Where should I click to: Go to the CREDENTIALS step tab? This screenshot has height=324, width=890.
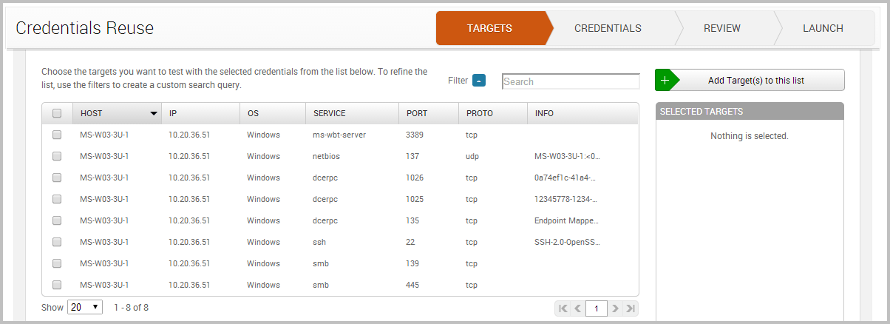click(x=608, y=29)
